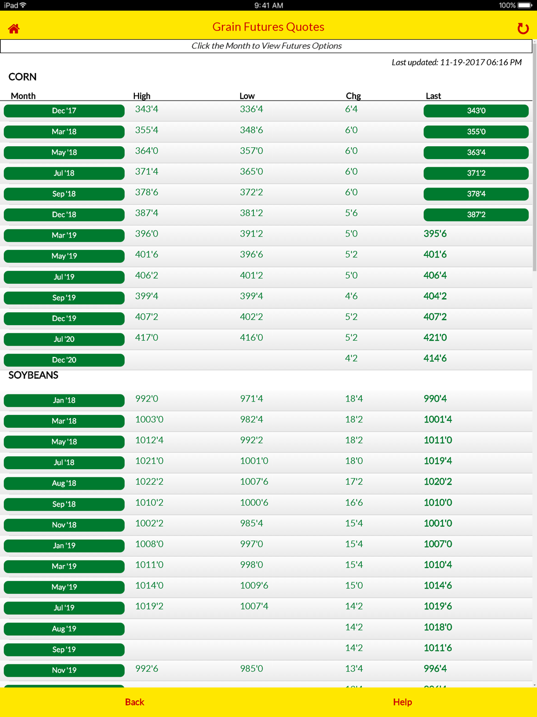This screenshot has height=717, width=537.
Task: Select Nov '18 soybeans month button
Action: [x=64, y=525]
